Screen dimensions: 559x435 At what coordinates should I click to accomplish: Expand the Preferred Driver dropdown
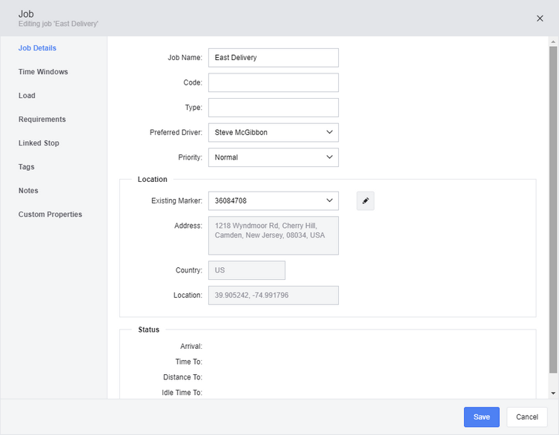tap(274, 132)
